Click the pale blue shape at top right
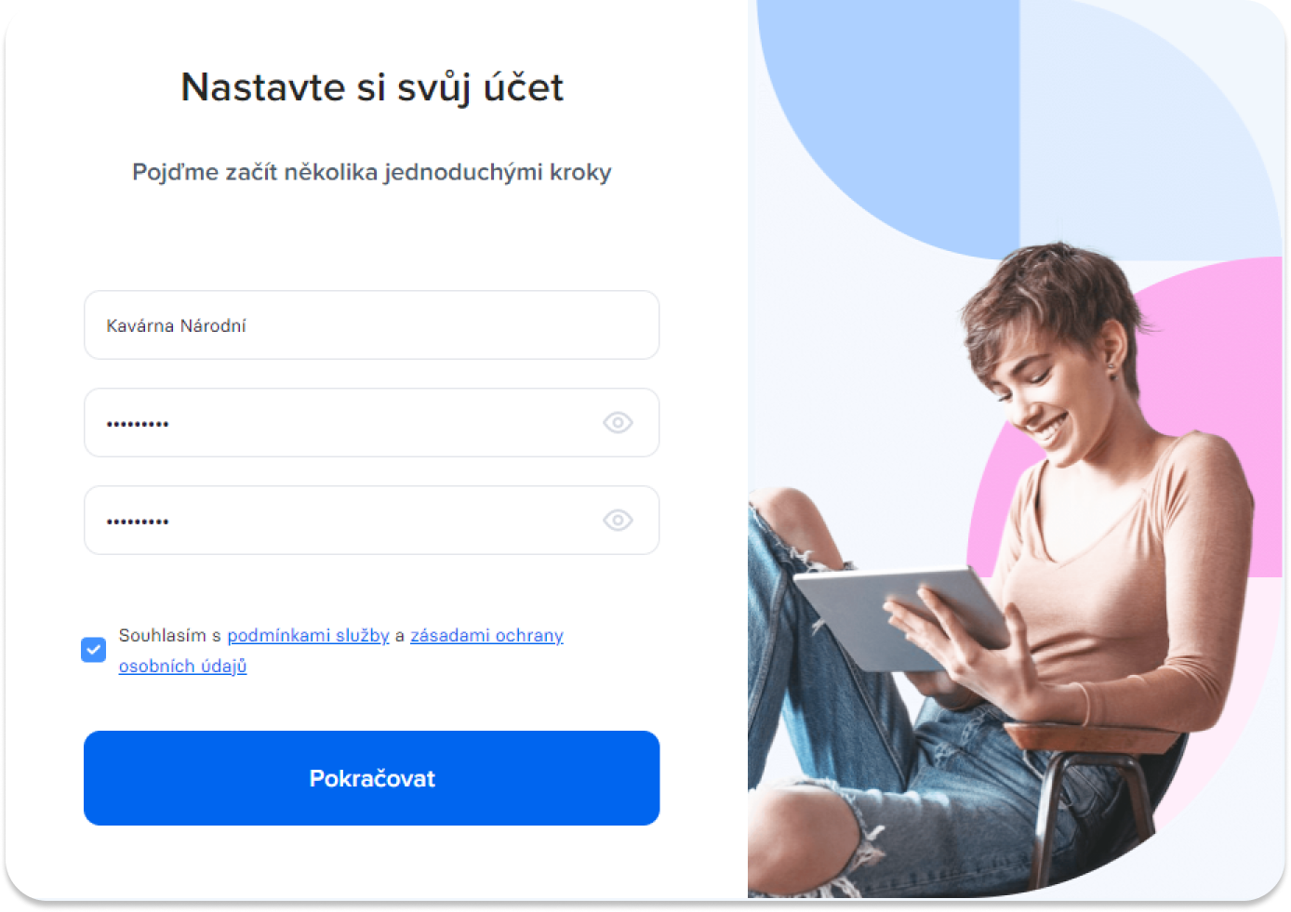Viewport: 1291px width, 912px height. point(1144,121)
